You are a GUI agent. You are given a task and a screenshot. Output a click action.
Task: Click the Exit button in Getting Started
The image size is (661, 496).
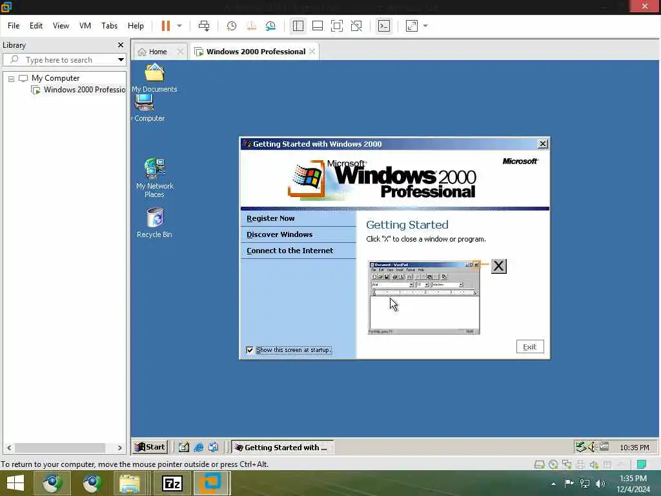(x=530, y=347)
